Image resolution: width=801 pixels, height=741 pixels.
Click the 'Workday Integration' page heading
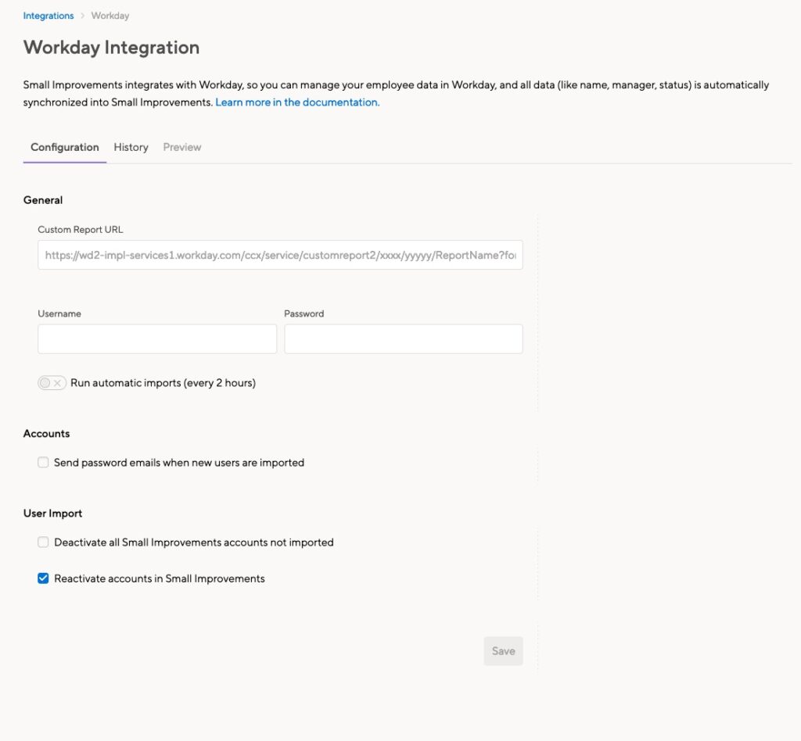click(111, 48)
